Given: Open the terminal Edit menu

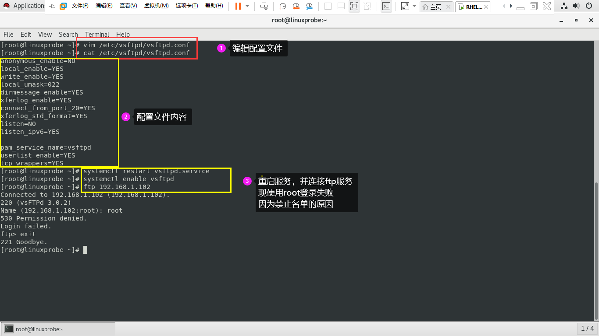Looking at the screenshot, I should pyautogui.click(x=26, y=34).
